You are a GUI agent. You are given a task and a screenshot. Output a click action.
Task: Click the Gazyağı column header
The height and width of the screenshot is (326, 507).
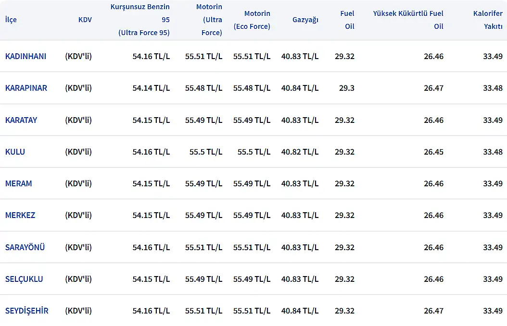tap(305, 20)
